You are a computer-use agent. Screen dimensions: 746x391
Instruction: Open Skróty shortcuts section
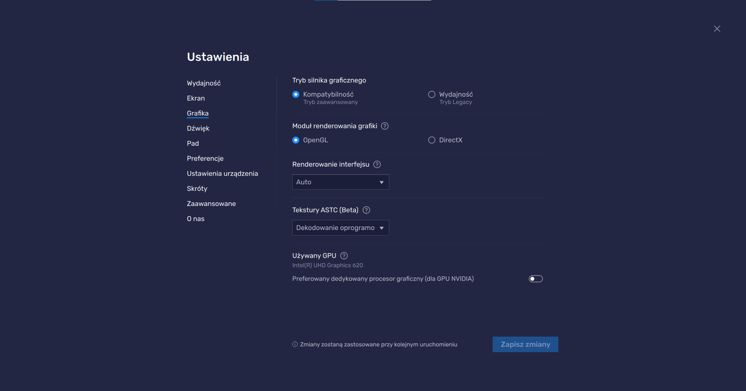[197, 189]
